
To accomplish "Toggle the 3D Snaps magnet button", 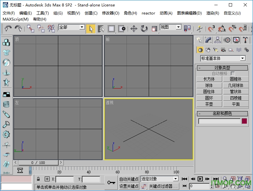I will 211,29.
